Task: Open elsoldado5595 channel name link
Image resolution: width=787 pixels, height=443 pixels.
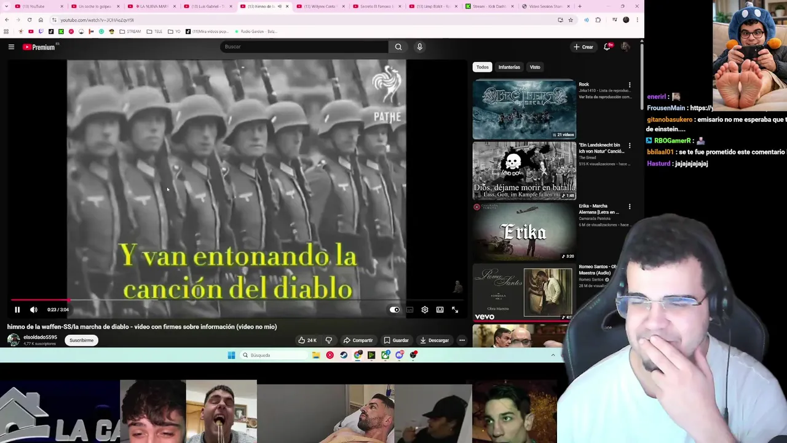Action: pyautogui.click(x=40, y=337)
